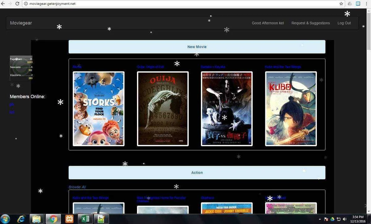Click online member pb
This screenshot has width=371, height=224.
tap(12, 104)
